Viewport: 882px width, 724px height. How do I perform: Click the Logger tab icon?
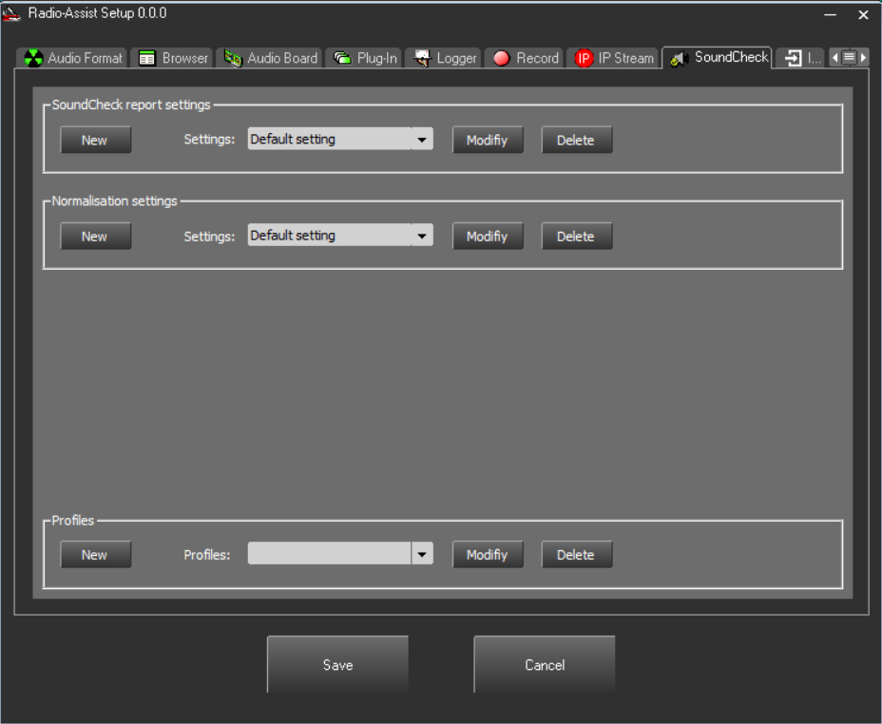click(x=422, y=58)
